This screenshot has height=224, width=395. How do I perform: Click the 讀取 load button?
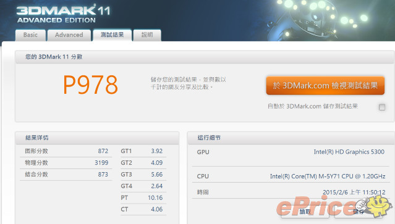coord(305,212)
